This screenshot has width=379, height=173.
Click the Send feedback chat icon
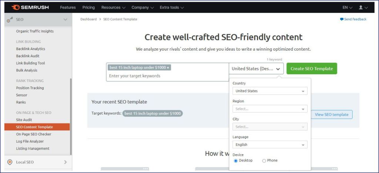(342, 19)
